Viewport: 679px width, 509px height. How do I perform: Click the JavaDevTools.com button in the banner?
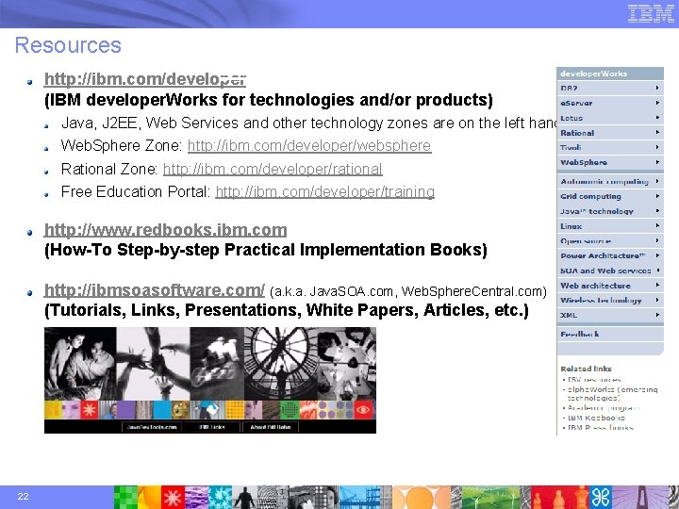pos(152,427)
